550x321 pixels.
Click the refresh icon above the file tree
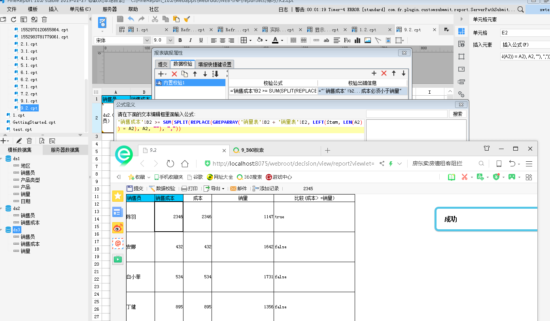(13, 19)
